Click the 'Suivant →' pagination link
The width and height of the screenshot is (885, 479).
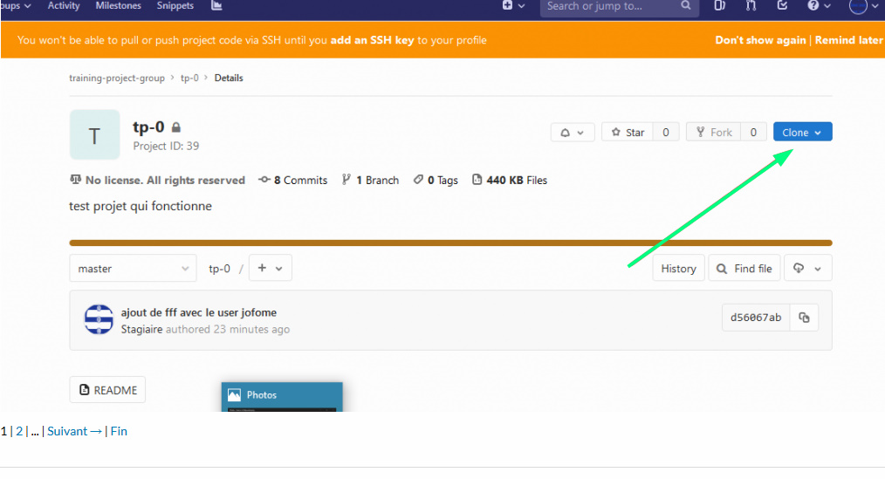(74, 431)
